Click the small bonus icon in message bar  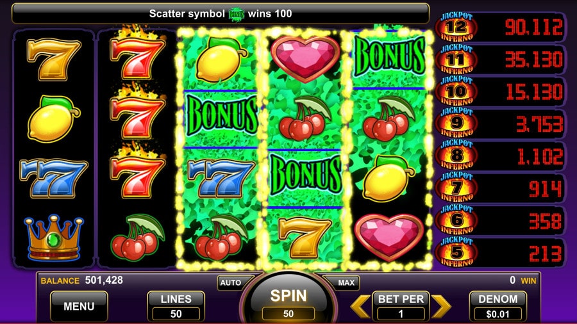pyautogui.click(x=236, y=14)
